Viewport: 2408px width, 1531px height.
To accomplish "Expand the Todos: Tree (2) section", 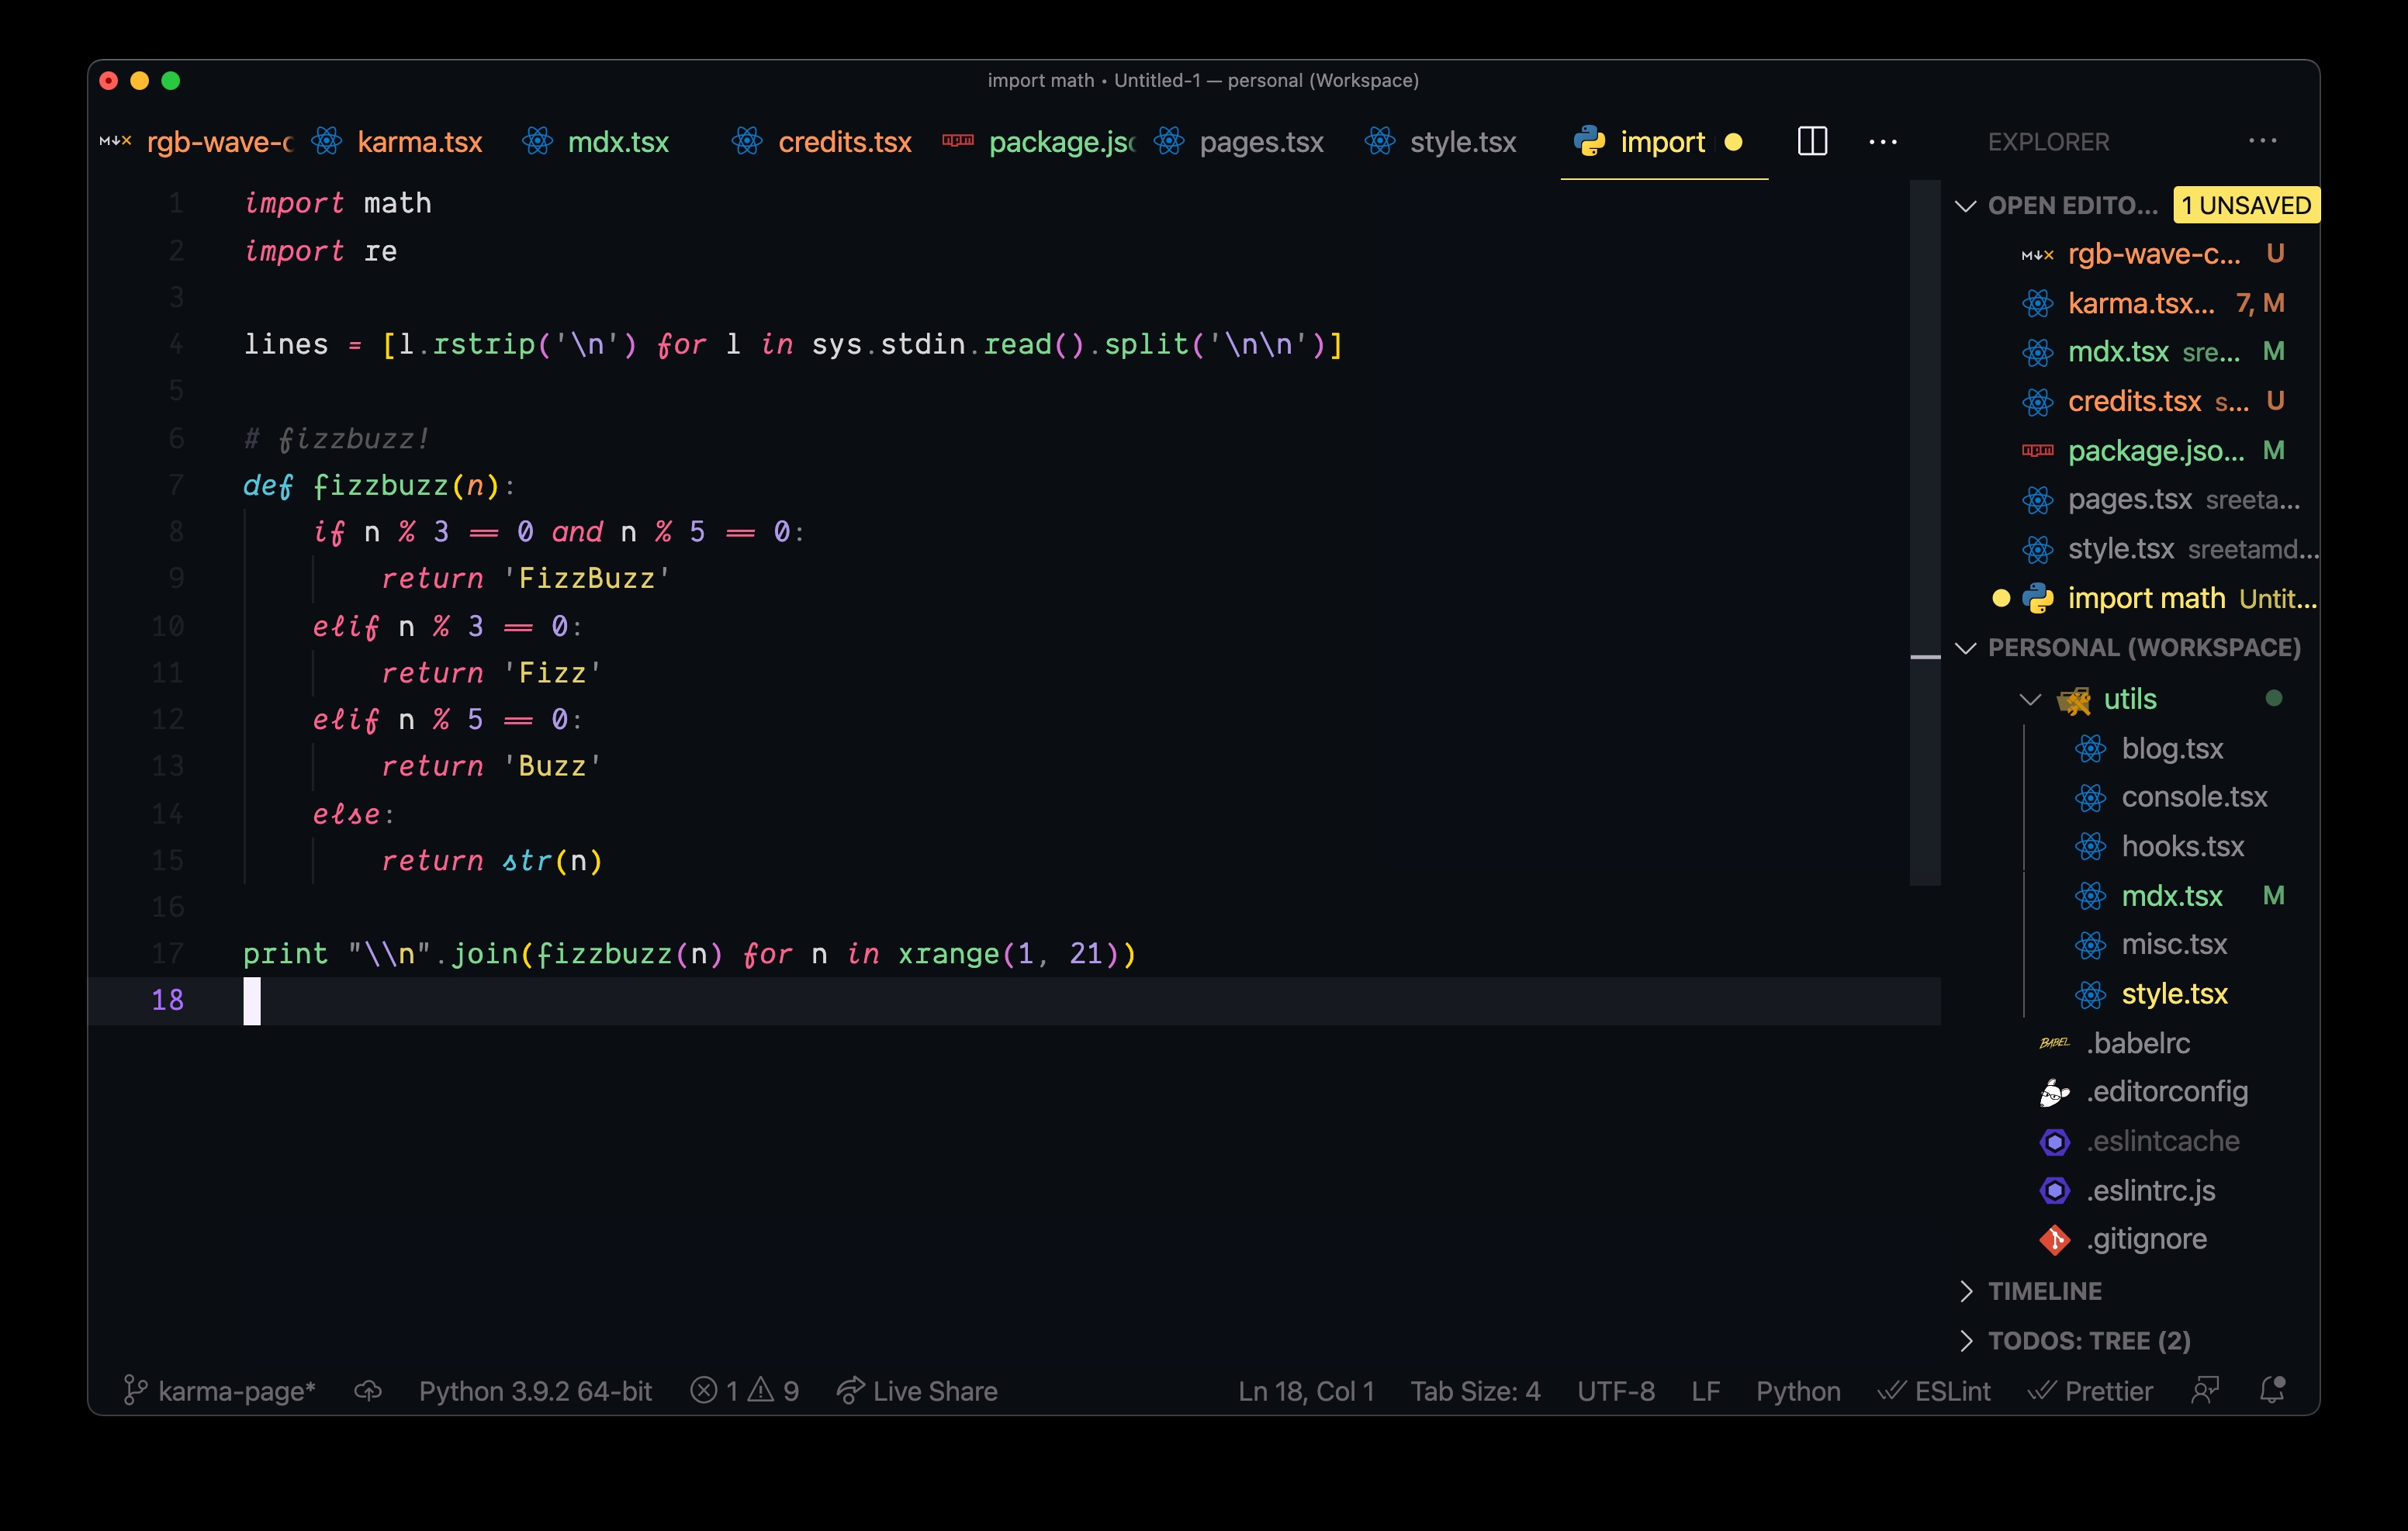I will (x=1967, y=1340).
